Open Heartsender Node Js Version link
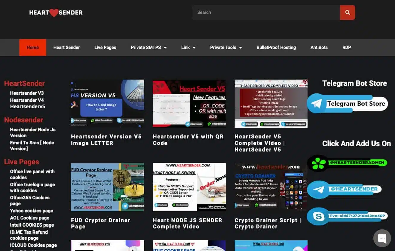The image size is (395, 251). tap(33, 132)
